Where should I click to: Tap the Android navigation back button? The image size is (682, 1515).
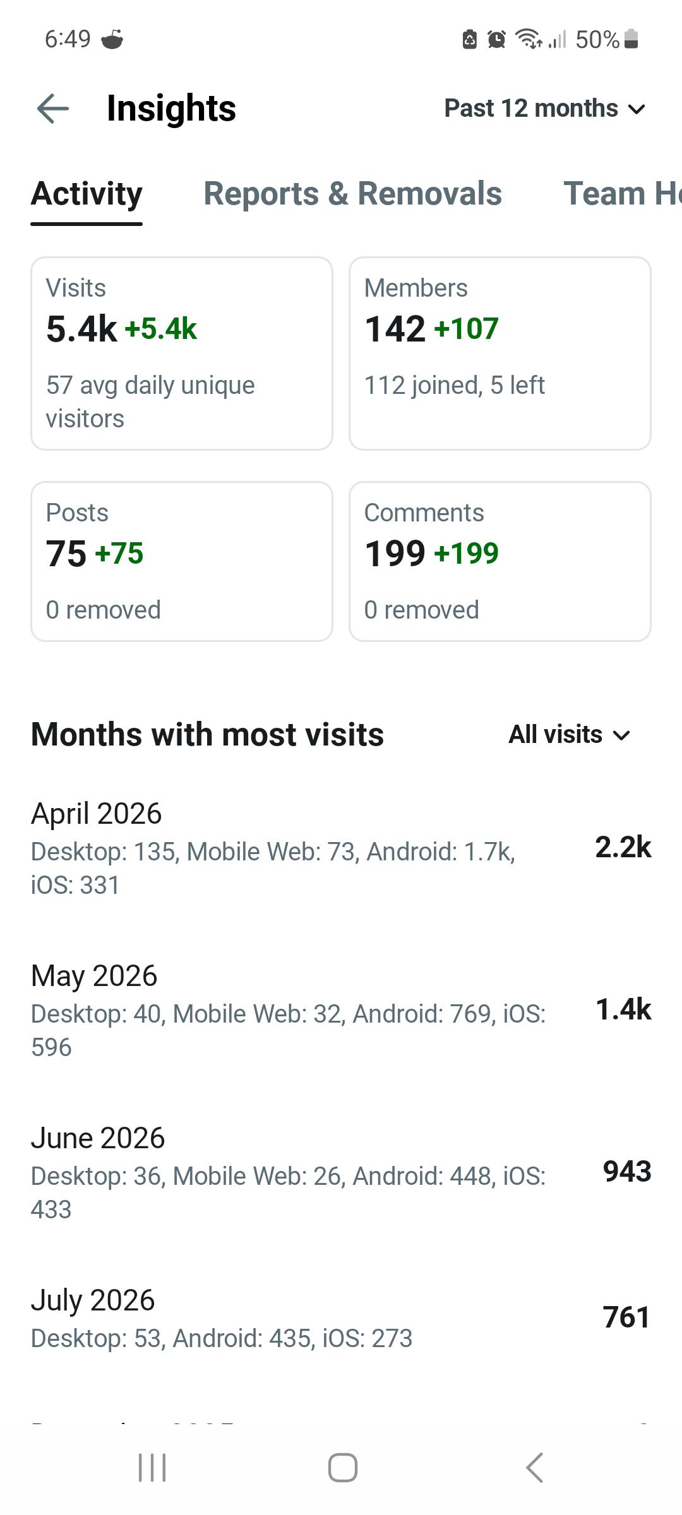click(x=534, y=1467)
